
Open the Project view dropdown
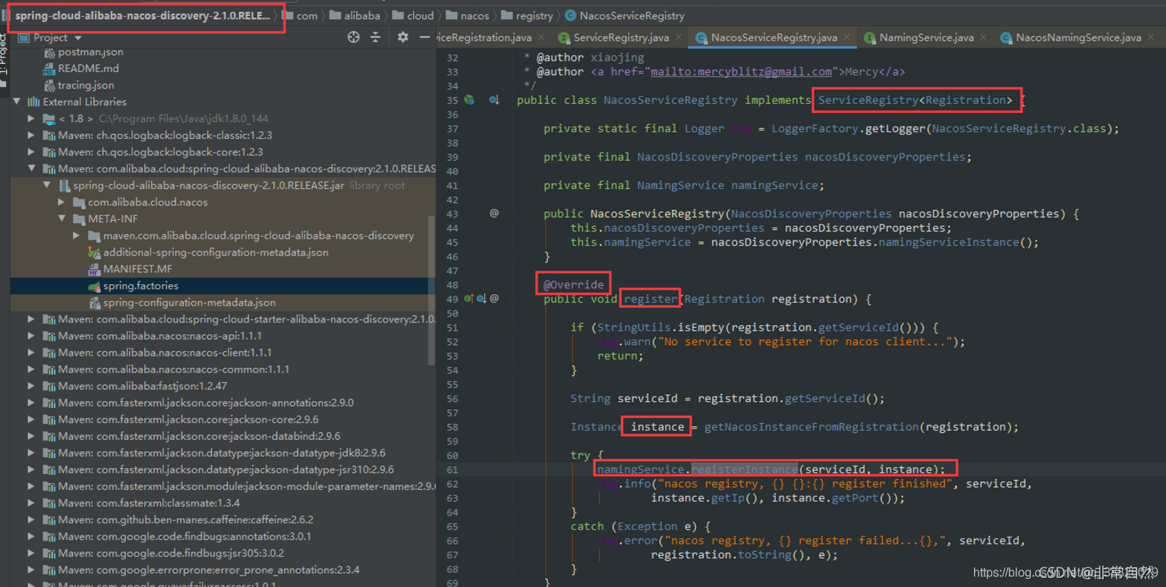51,37
